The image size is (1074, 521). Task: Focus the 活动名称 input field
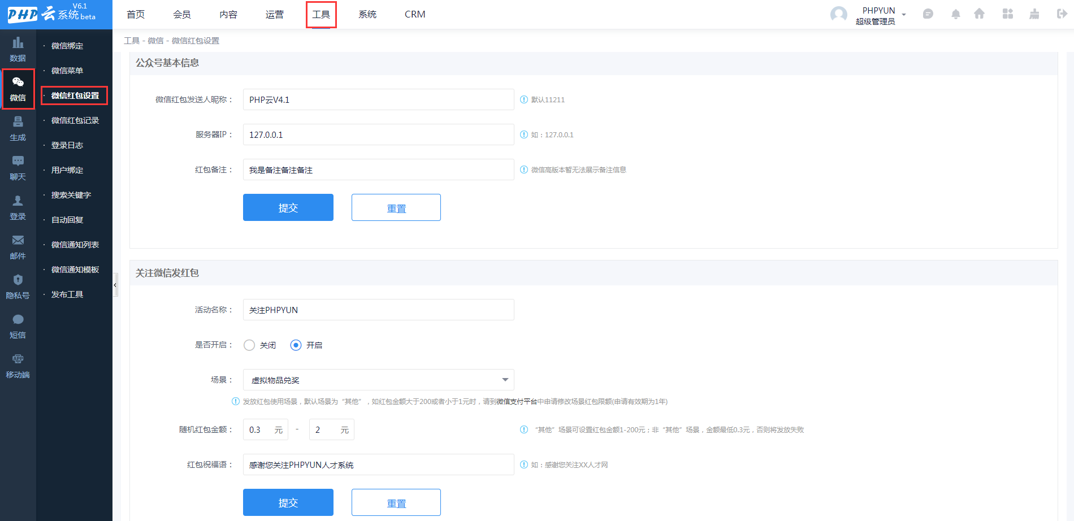click(x=379, y=310)
